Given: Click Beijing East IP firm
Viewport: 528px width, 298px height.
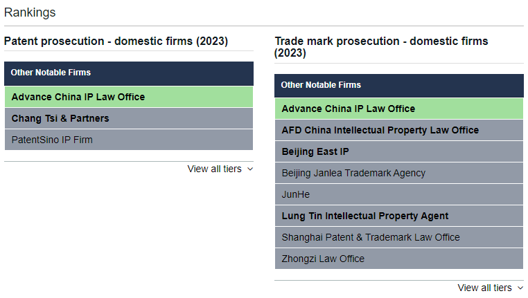Looking at the screenshot, I should pyautogui.click(x=315, y=151).
